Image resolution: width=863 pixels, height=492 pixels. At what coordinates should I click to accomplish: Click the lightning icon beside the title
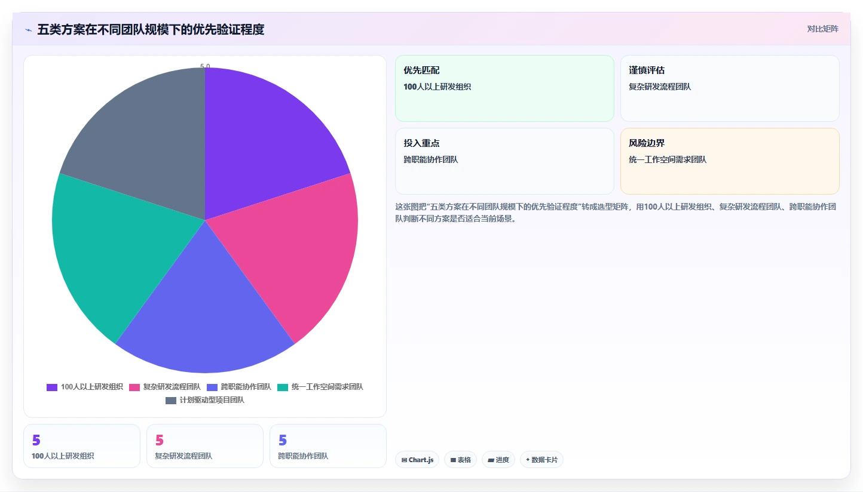(x=28, y=29)
